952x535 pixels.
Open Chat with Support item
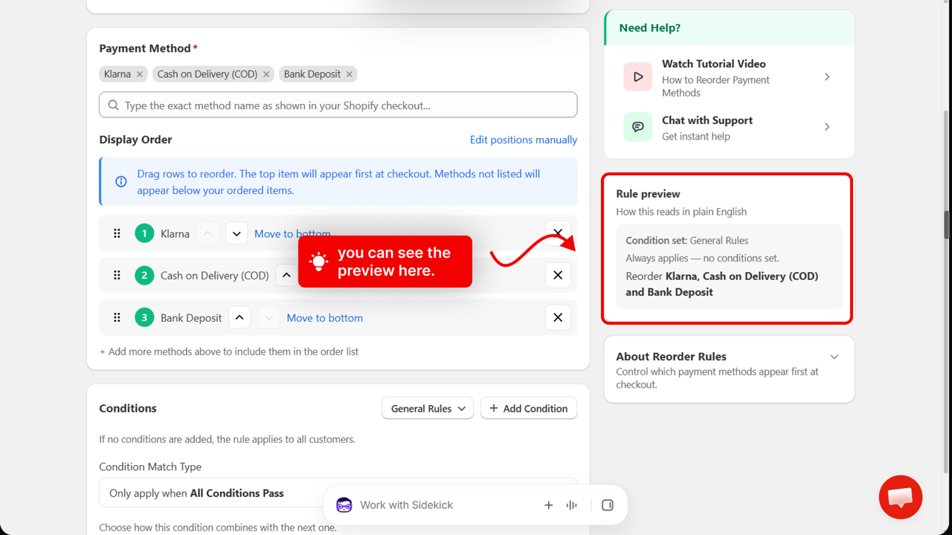729,127
